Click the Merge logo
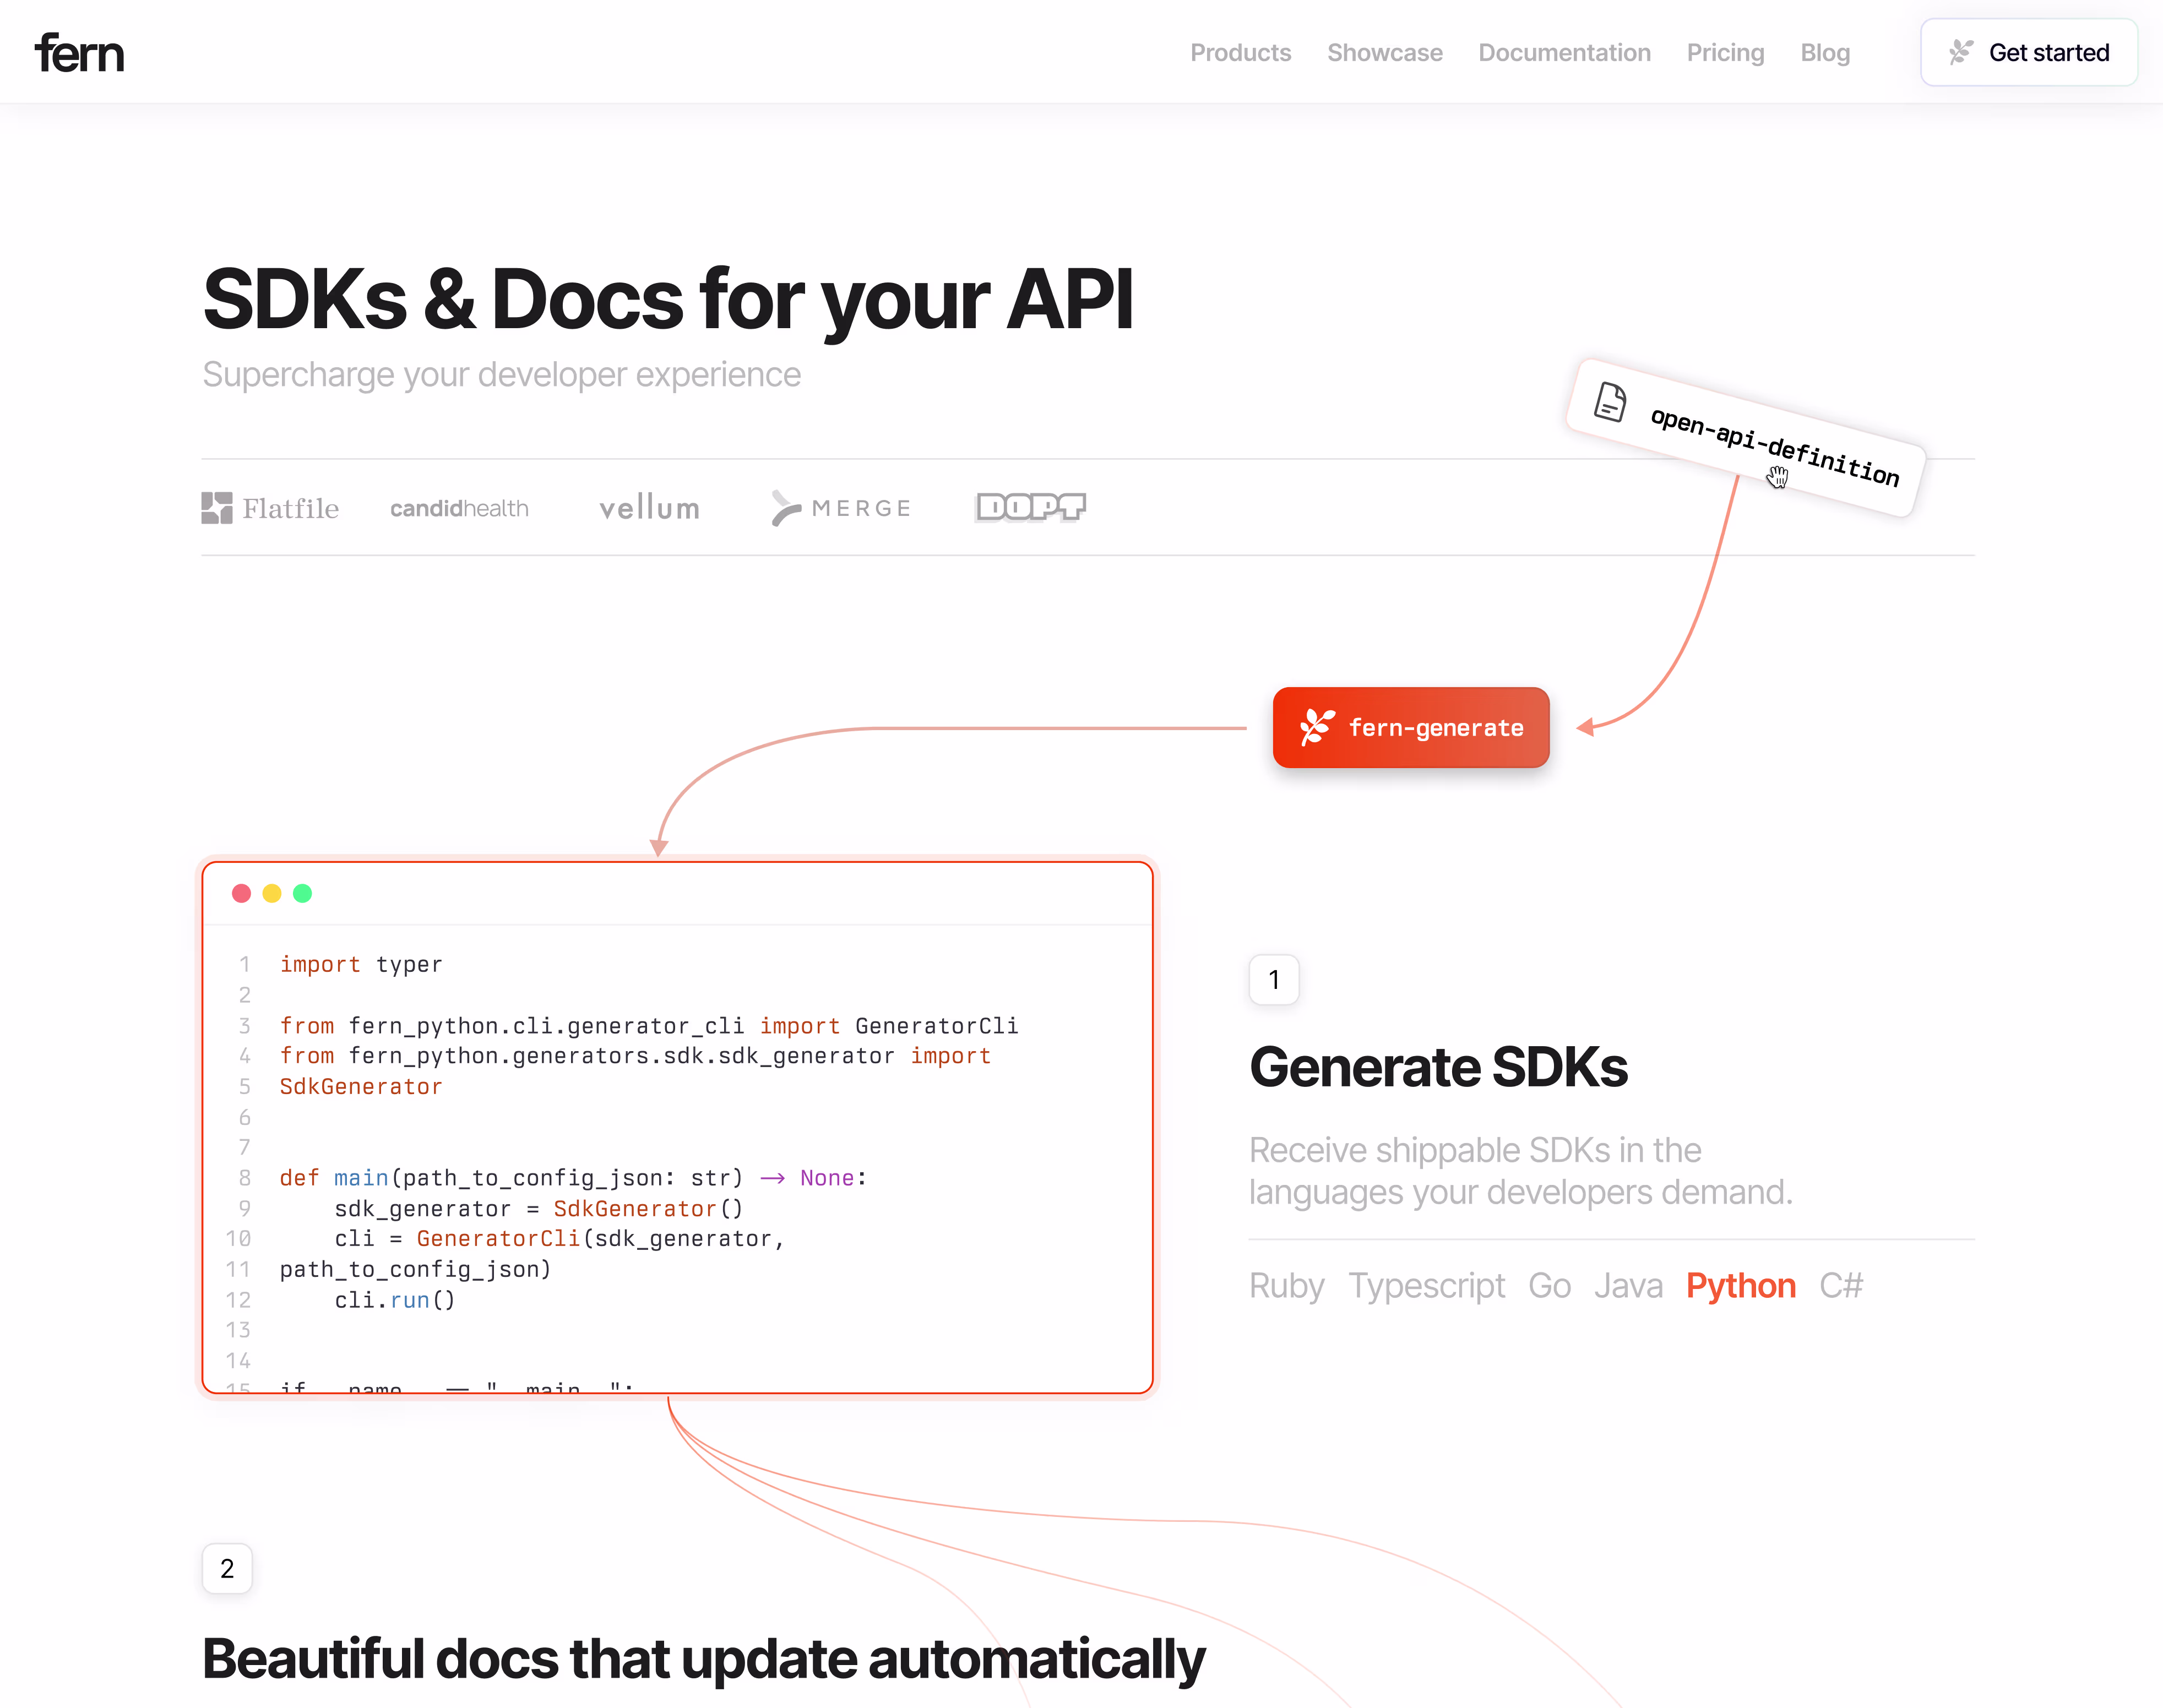 click(841, 508)
